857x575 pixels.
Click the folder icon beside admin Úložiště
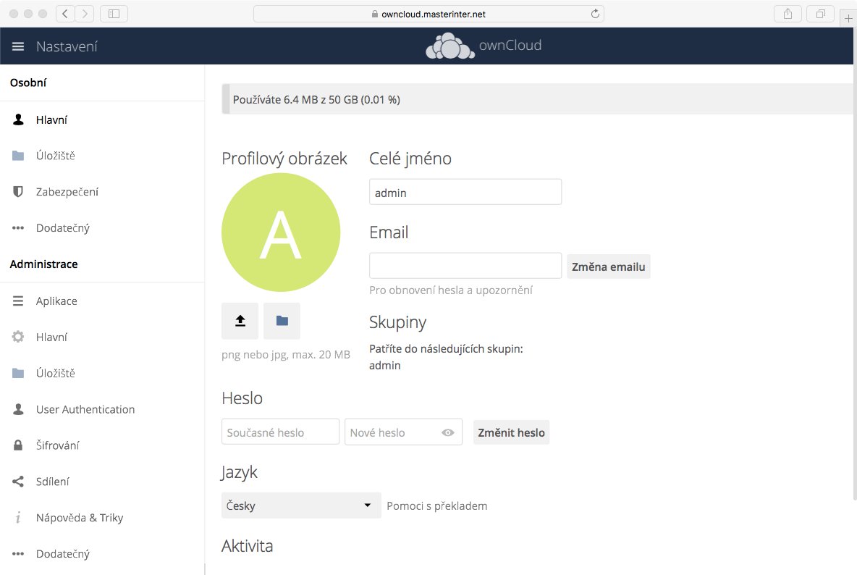coord(18,373)
